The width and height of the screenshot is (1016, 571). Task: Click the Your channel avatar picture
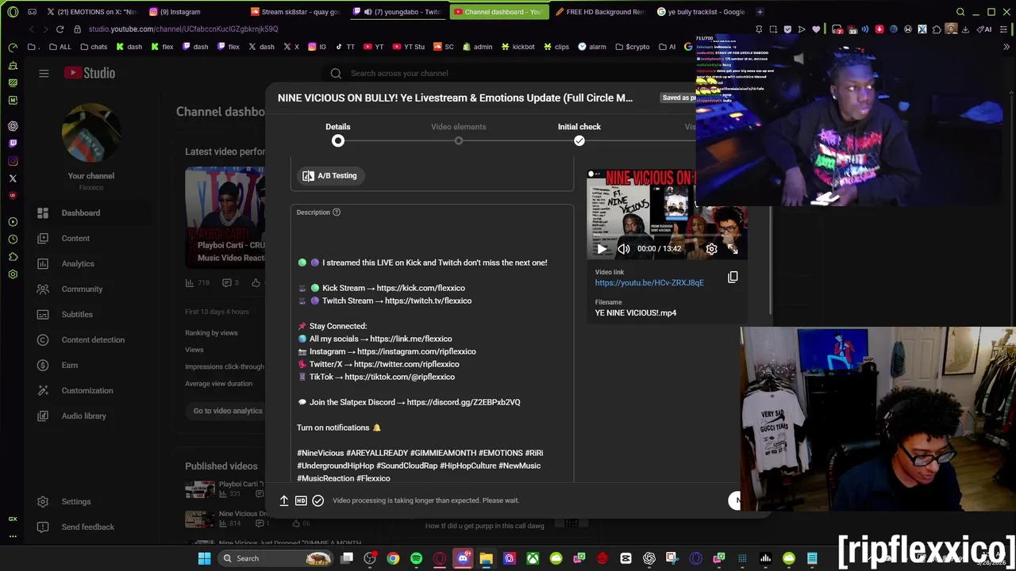coord(91,132)
